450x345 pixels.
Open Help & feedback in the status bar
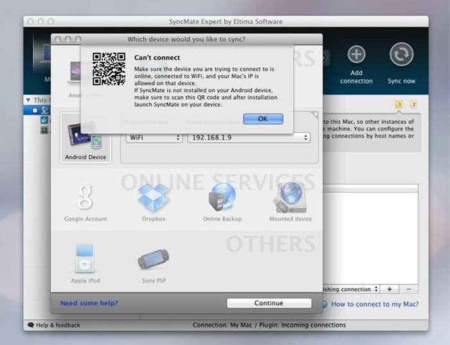click(x=54, y=325)
